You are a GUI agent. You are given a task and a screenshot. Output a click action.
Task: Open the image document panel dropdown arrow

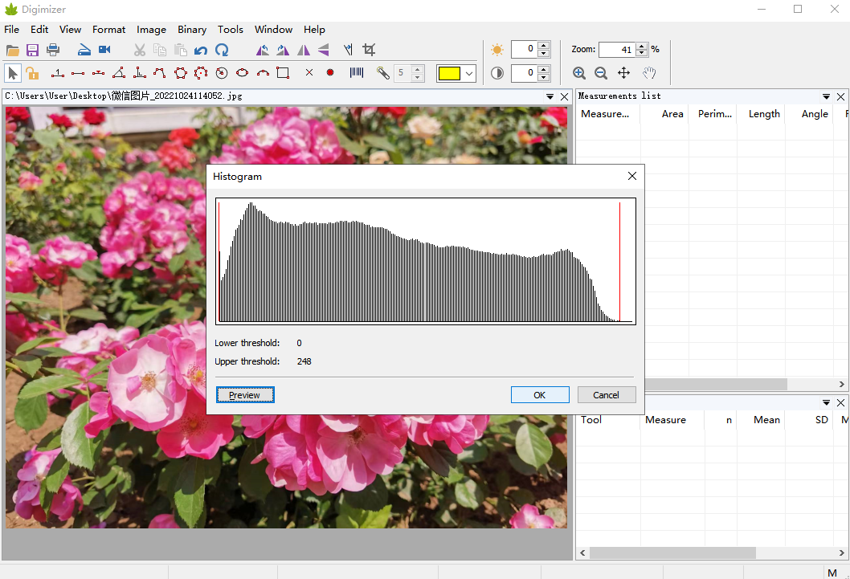tap(550, 96)
